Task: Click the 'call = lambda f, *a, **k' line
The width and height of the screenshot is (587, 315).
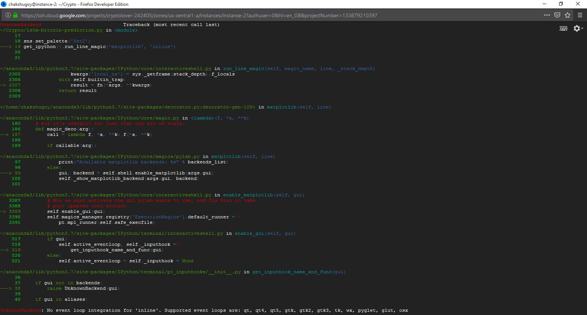Action: click(99, 134)
